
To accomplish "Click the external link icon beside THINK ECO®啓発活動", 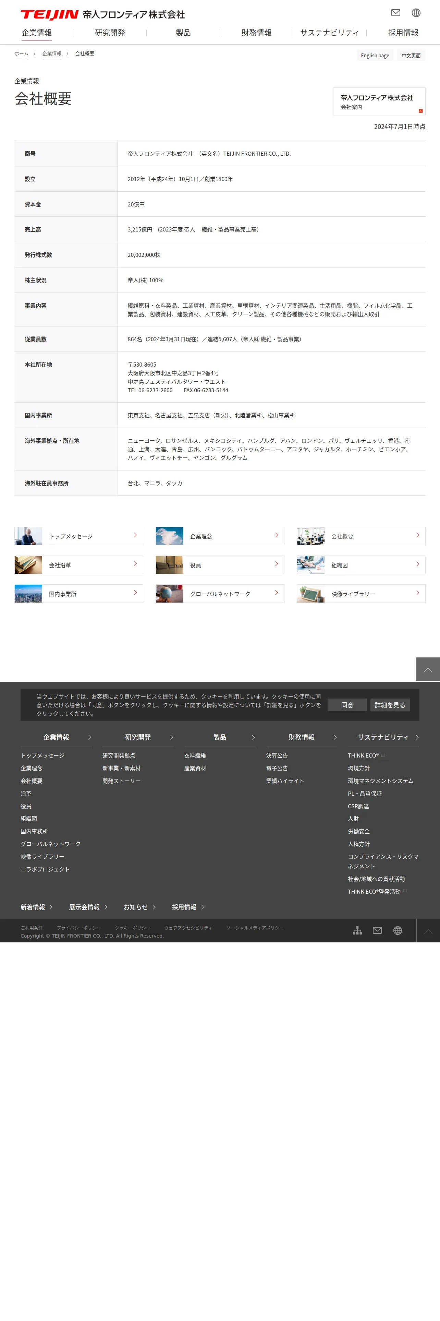I will coord(405,891).
